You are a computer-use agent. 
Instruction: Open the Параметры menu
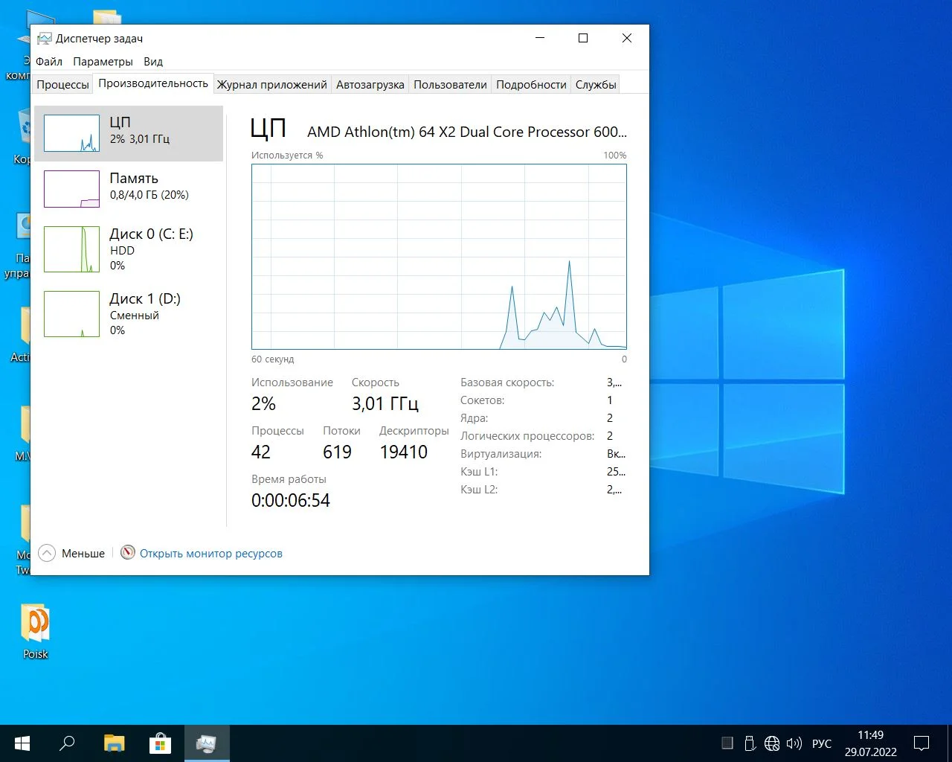click(103, 62)
